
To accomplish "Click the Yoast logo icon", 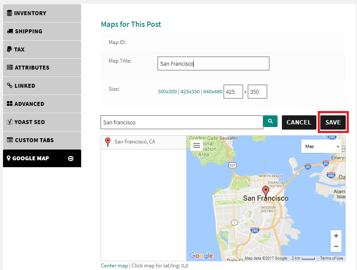I will tap(9, 122).
